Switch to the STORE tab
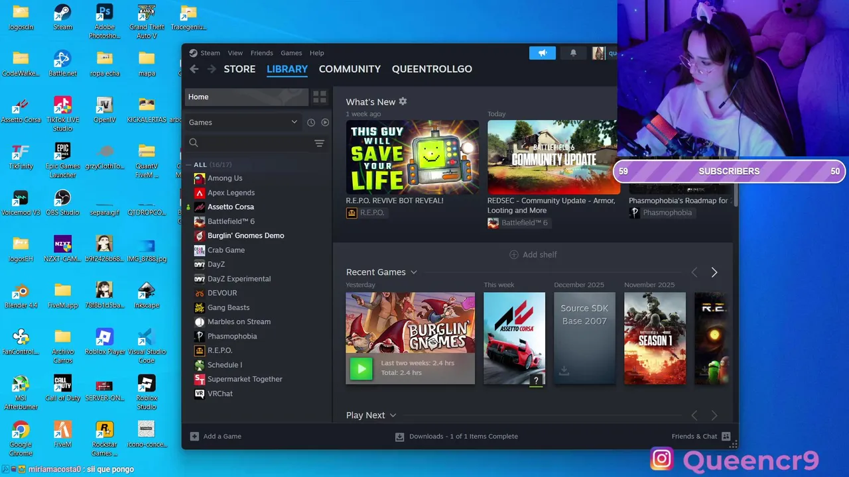 coord(239,69)
